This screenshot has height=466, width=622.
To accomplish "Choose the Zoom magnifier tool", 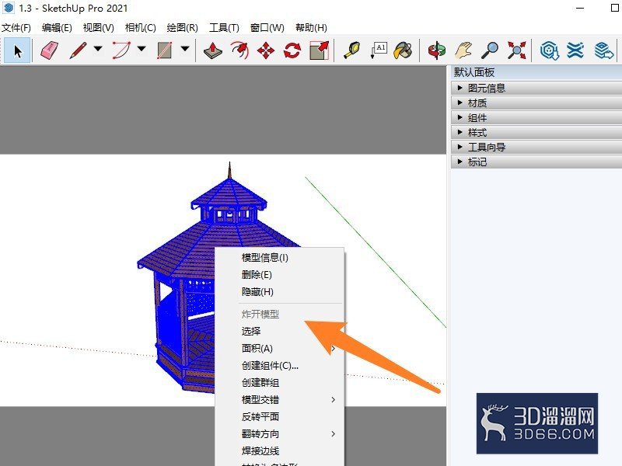I will [x=490, y=50].
